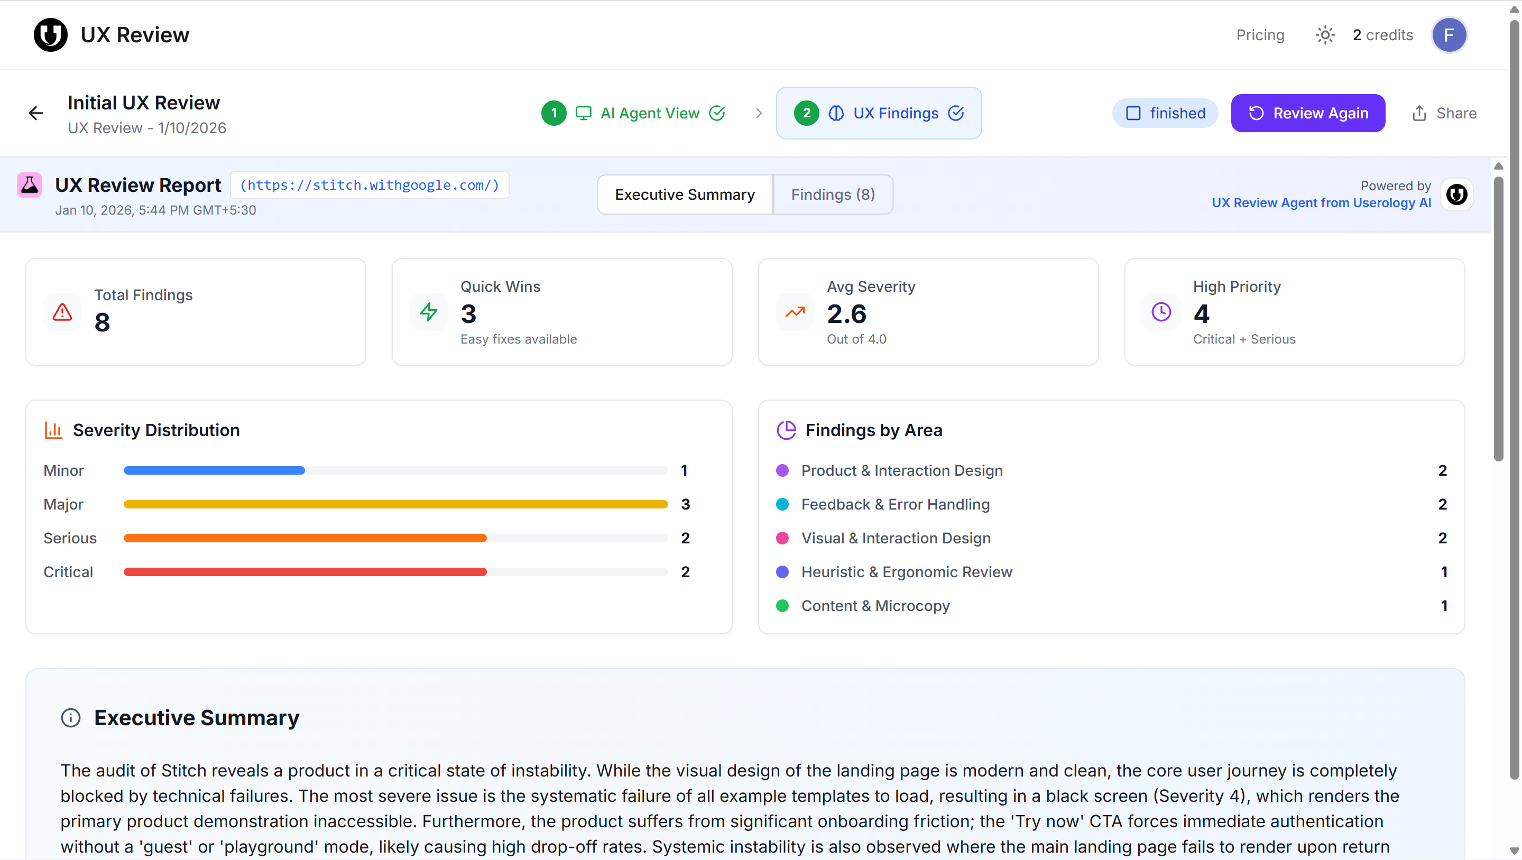Open the user avatar menu

point(1450,35)
